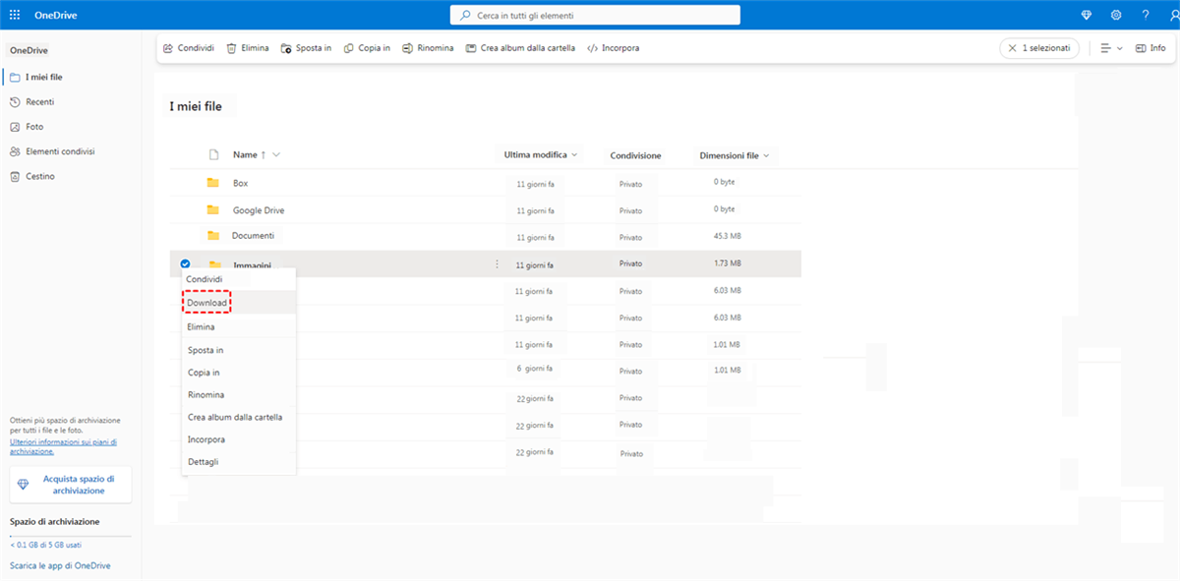Open view options layout dropdown
Screen dimensions: 1180x581
click(1111, 48)
